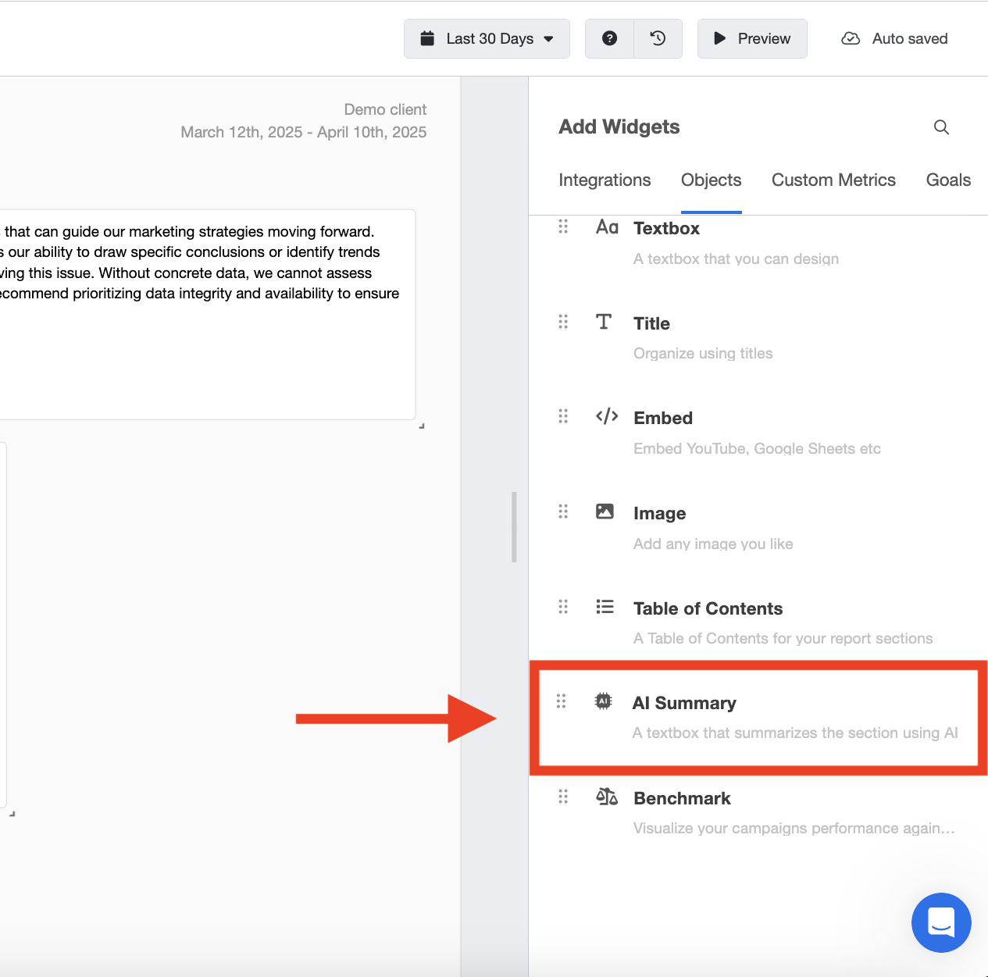Click the Image widget picture icon
The width and height of the screenshot is (988, 977).
click(x=605, y=512)
